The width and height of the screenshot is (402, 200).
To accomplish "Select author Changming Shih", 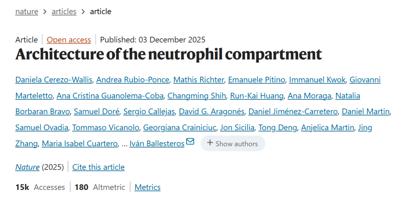I will pyautogui.click(x=197, y=96).
